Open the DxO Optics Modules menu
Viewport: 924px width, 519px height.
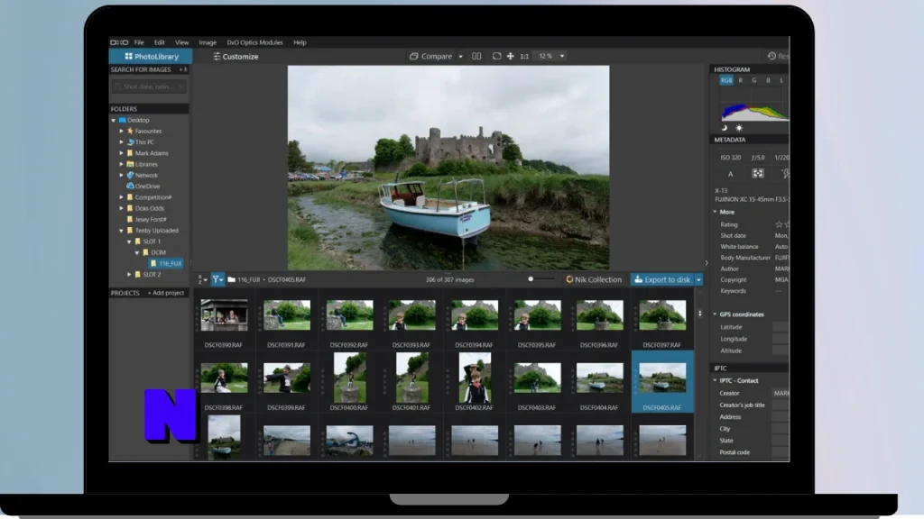coord(255,42)
